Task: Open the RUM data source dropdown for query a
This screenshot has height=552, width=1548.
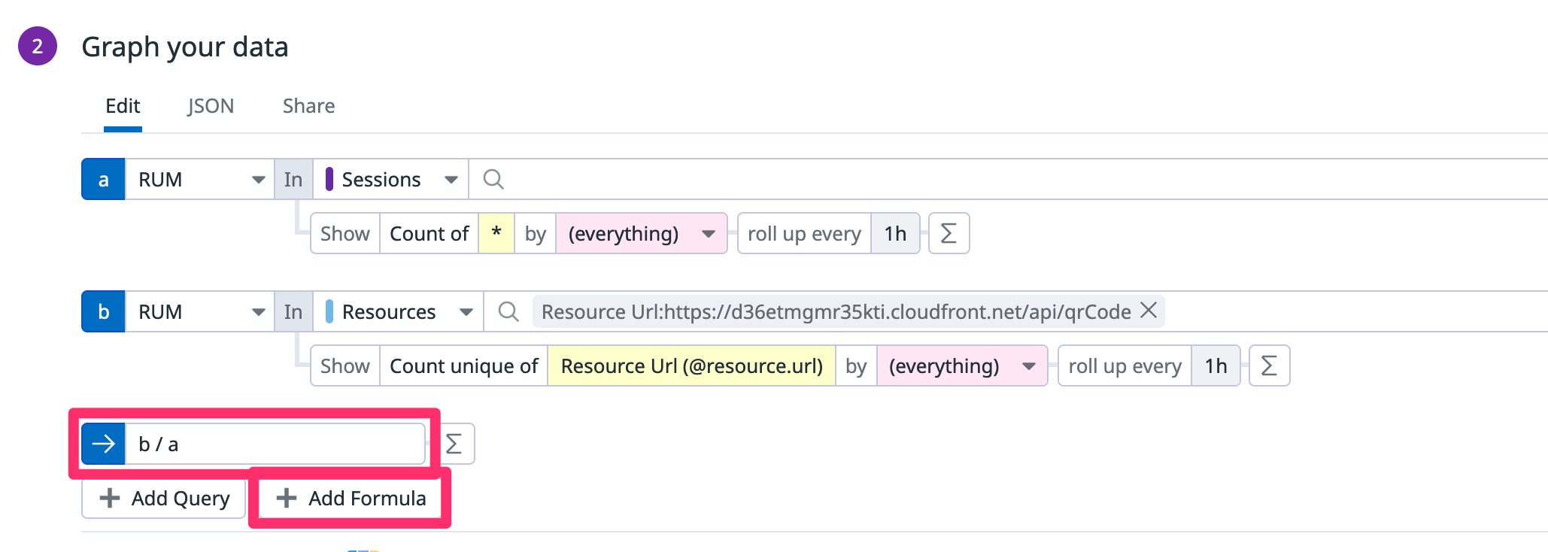Action: 200,180
